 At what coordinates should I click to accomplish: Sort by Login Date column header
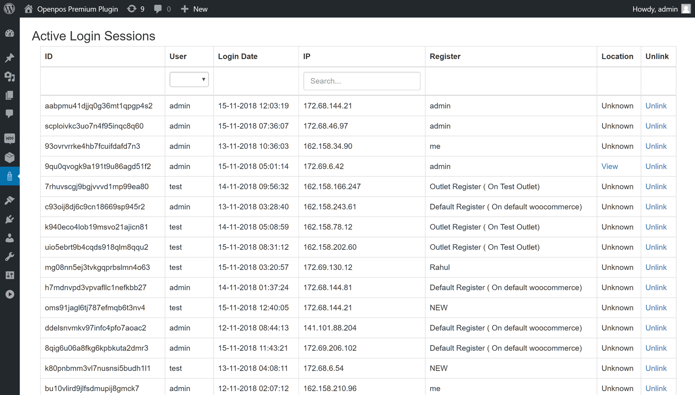coord(238,56)
